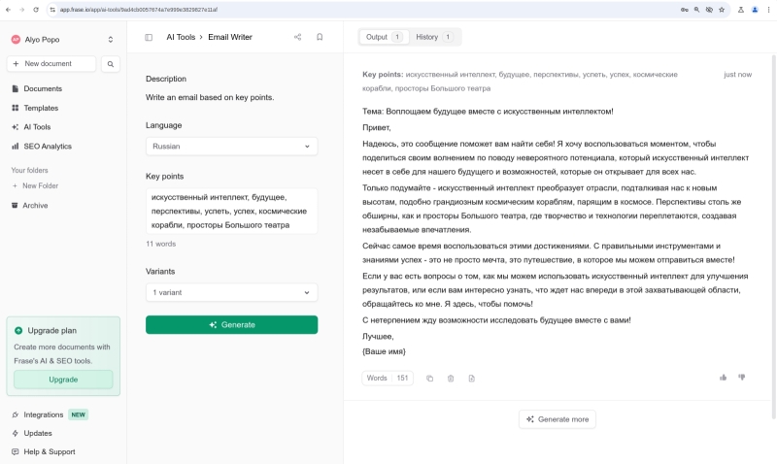Image resolution: width=777 pixels, height=464 pixels.
Task: Open SEO Analytics from the sidebar
Action: 48,147
